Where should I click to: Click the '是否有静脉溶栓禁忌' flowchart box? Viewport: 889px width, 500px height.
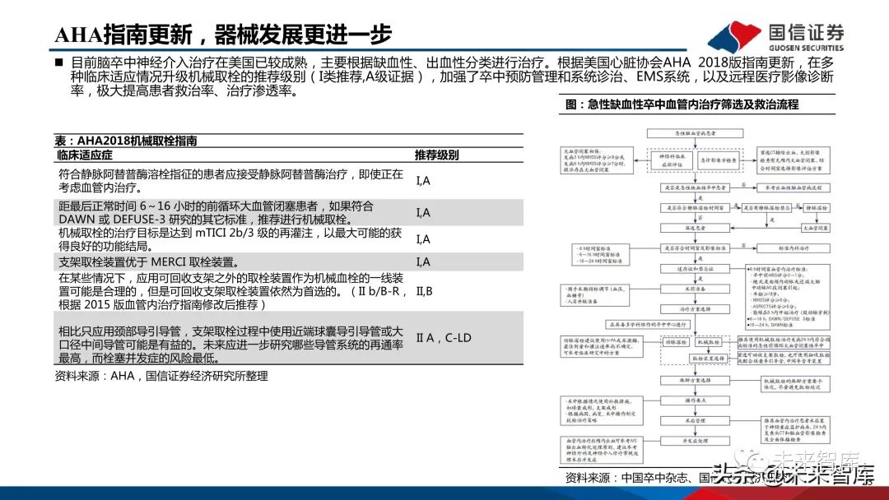(x=766, y=208)
